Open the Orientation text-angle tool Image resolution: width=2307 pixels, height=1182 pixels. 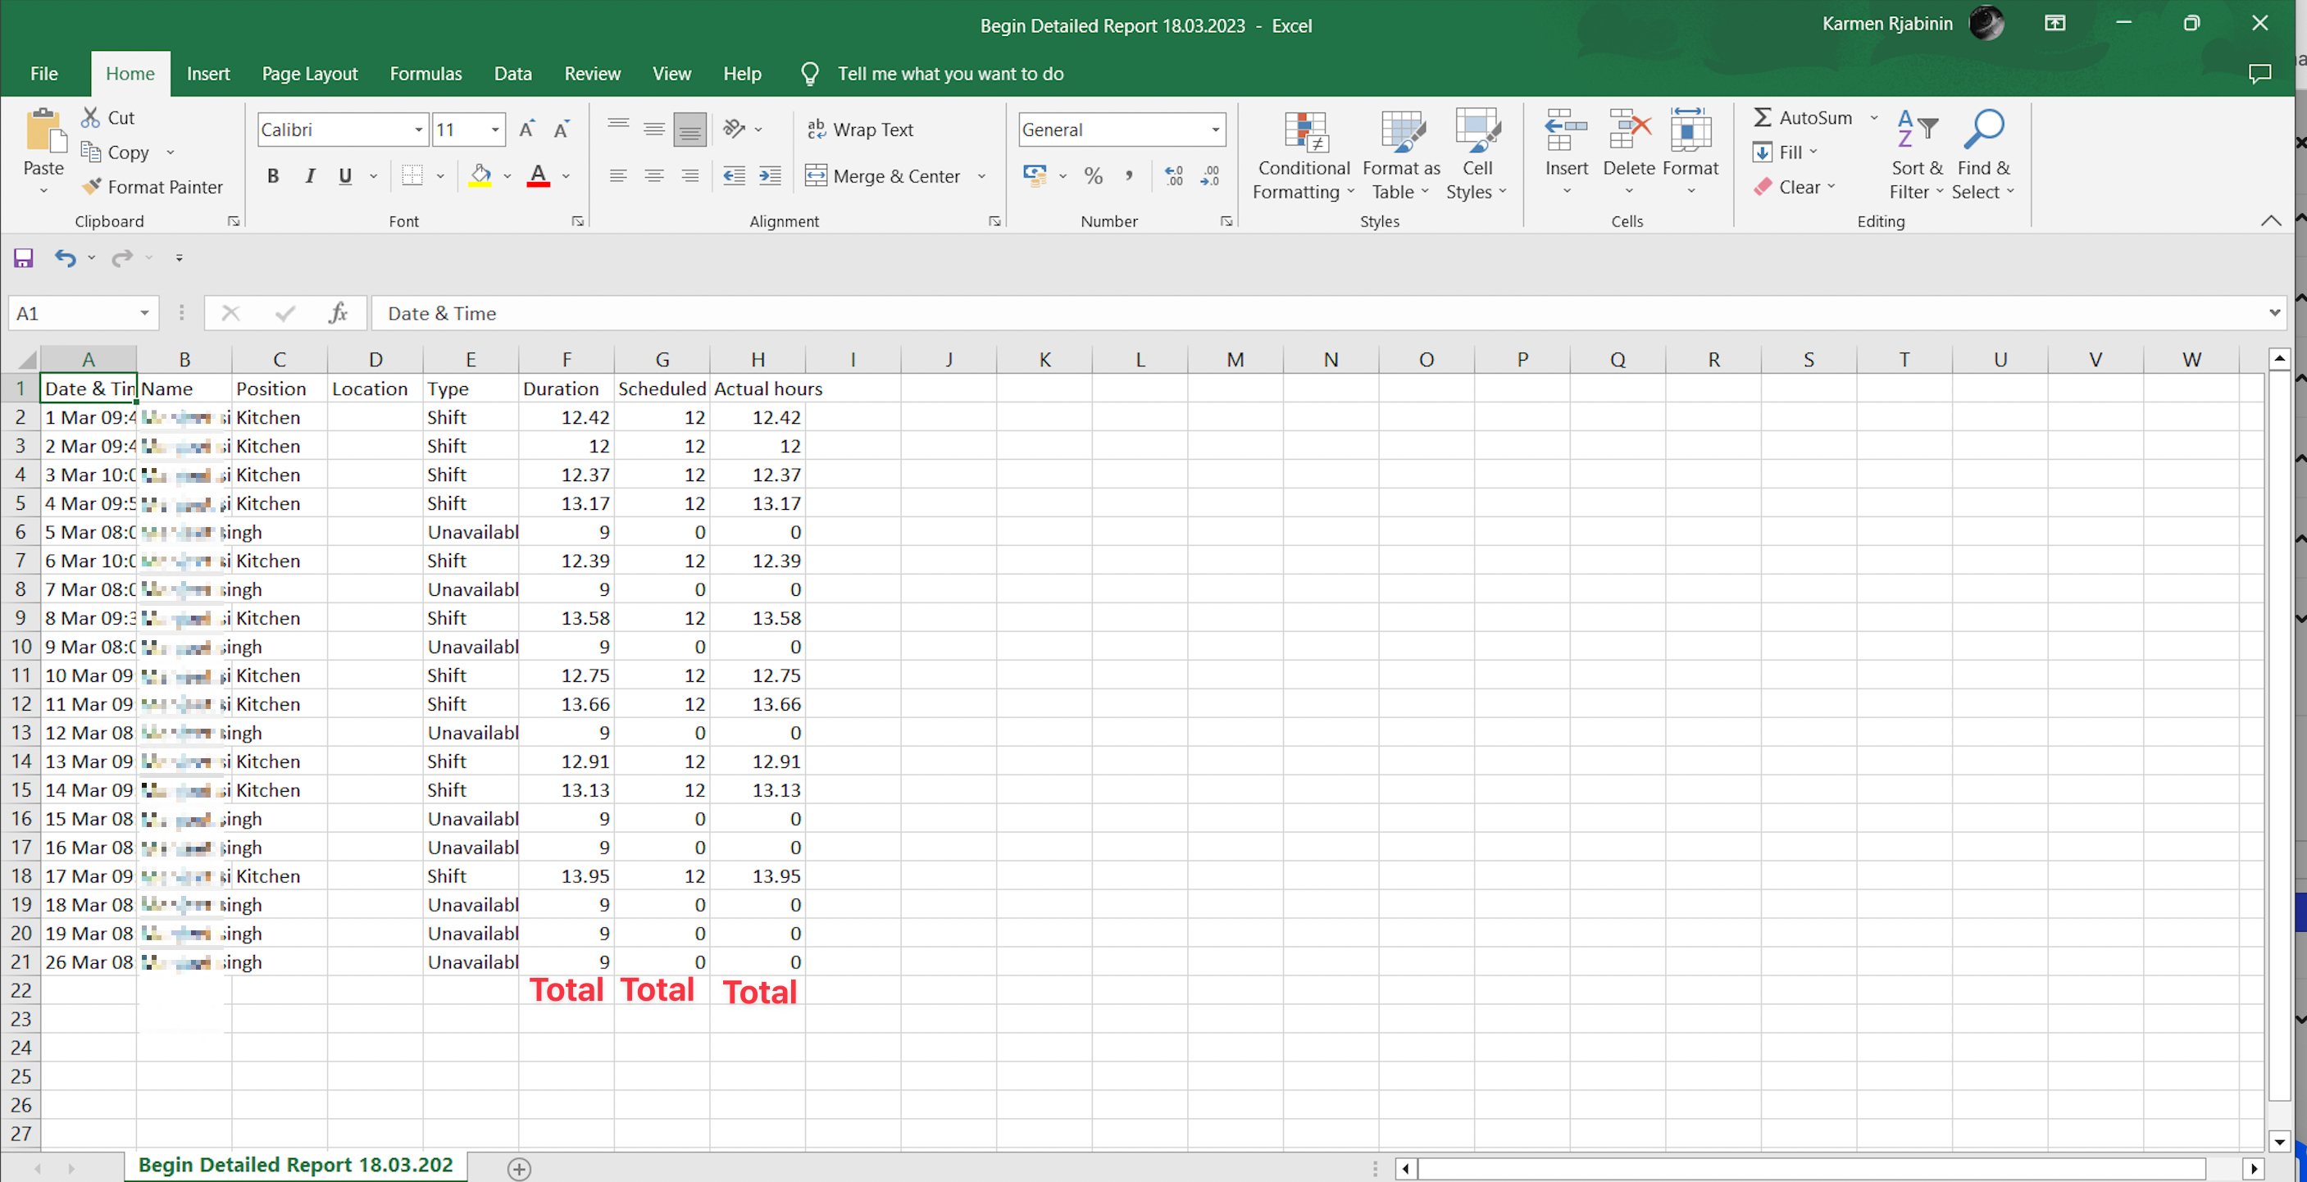coord(735,130)
